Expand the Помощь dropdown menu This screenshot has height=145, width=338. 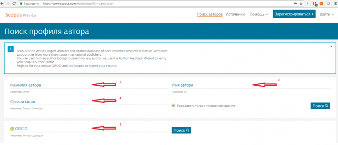click(259, 14)
